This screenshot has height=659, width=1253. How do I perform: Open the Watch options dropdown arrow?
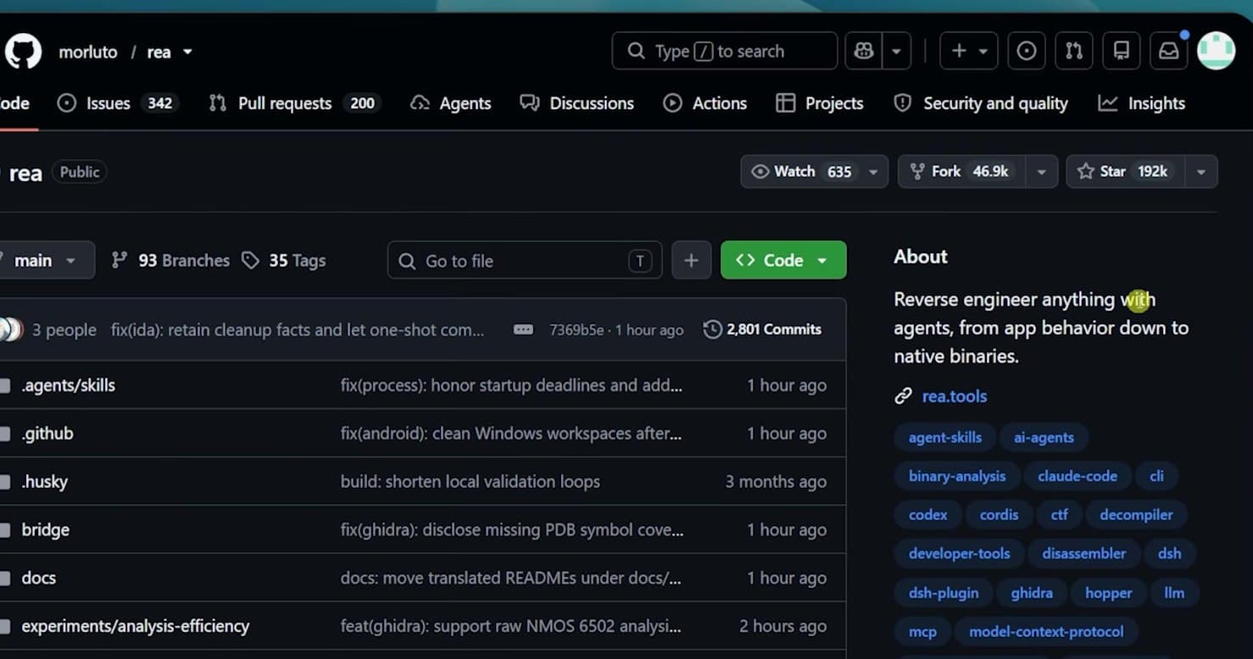(x=873, y=172)
